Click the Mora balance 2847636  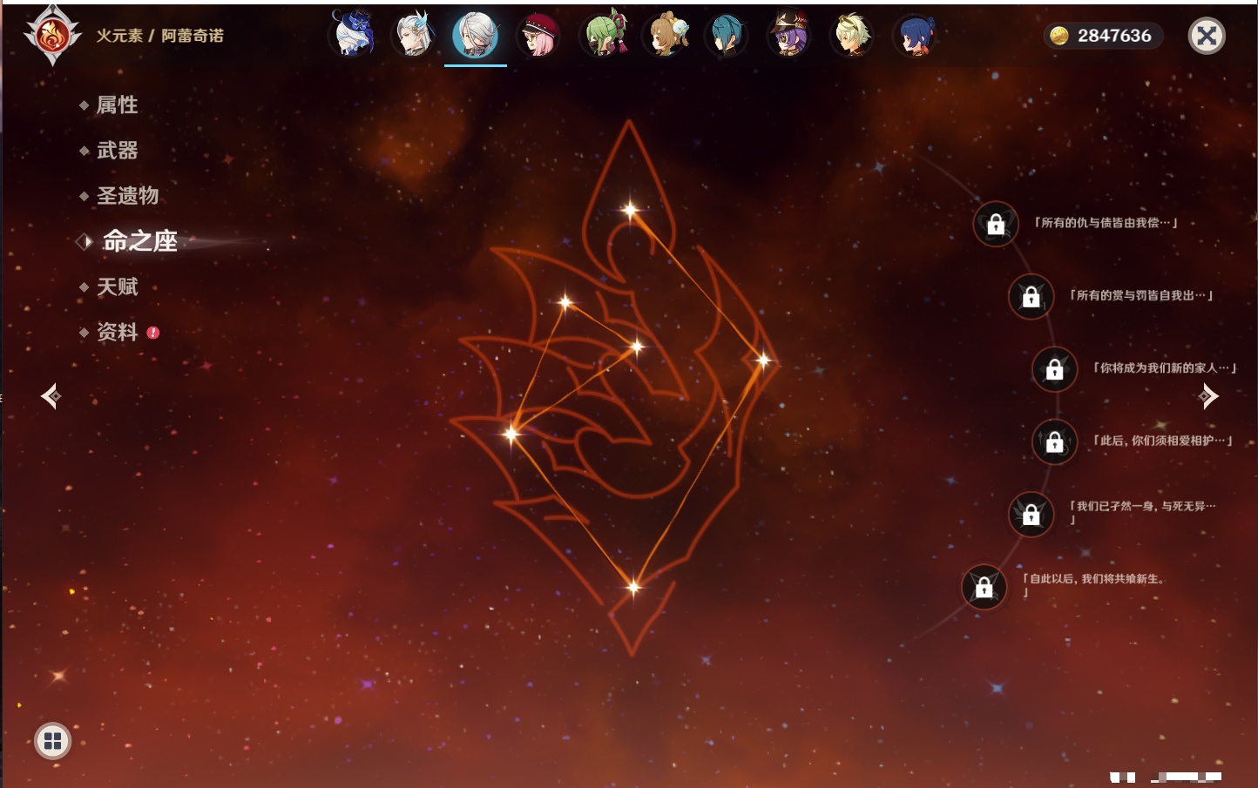click(1114, 36)
